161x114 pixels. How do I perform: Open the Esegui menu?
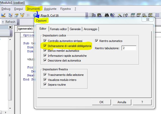(x=19, y=9)
